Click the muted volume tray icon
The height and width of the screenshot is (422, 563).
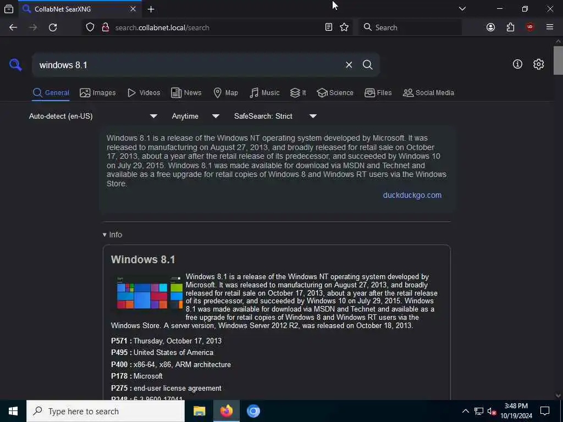[x=492, y=411]
